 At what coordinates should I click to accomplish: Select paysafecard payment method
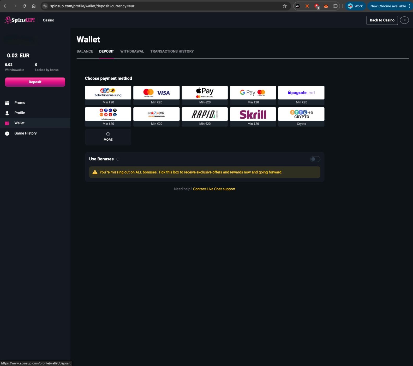(x=301, y=95)
